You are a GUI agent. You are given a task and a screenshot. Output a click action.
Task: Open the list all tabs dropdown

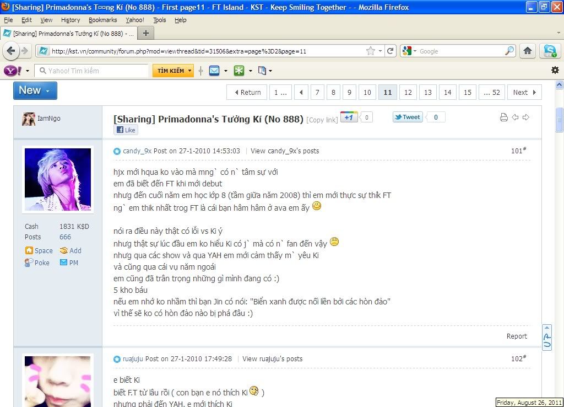coord(558,33)
